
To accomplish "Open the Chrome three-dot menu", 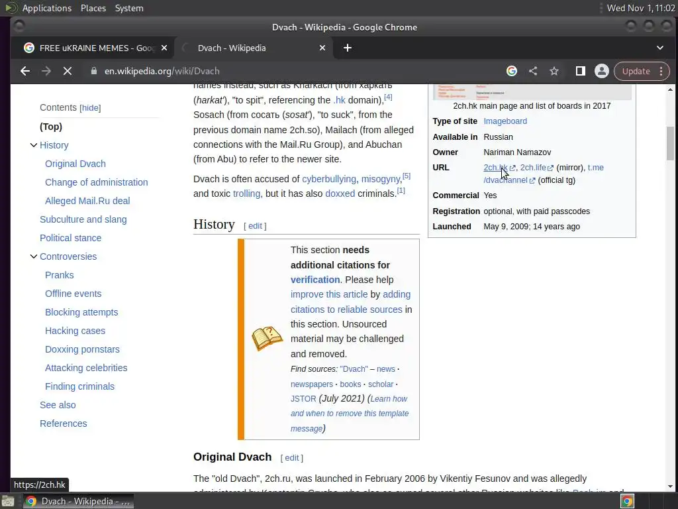I will click(661, 71).
